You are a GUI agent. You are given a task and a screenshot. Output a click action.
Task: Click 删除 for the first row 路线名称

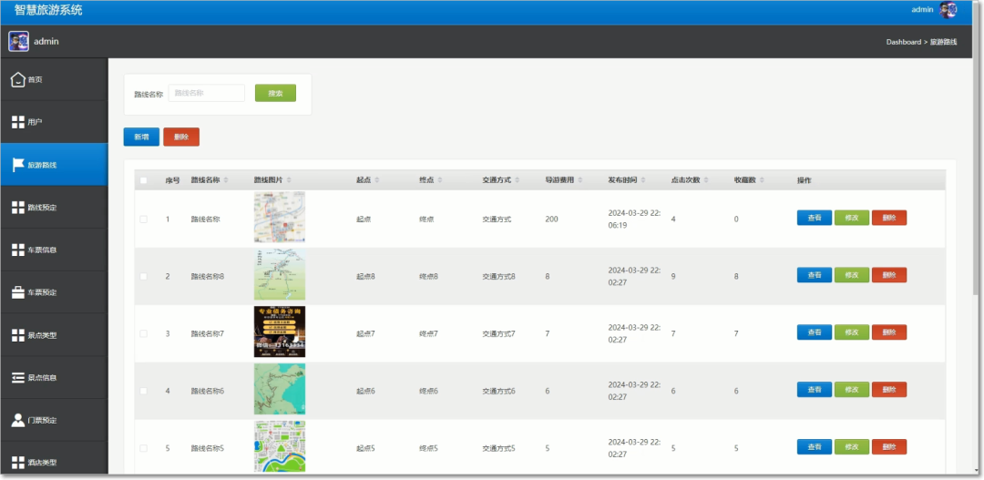(x=888, y=218)
